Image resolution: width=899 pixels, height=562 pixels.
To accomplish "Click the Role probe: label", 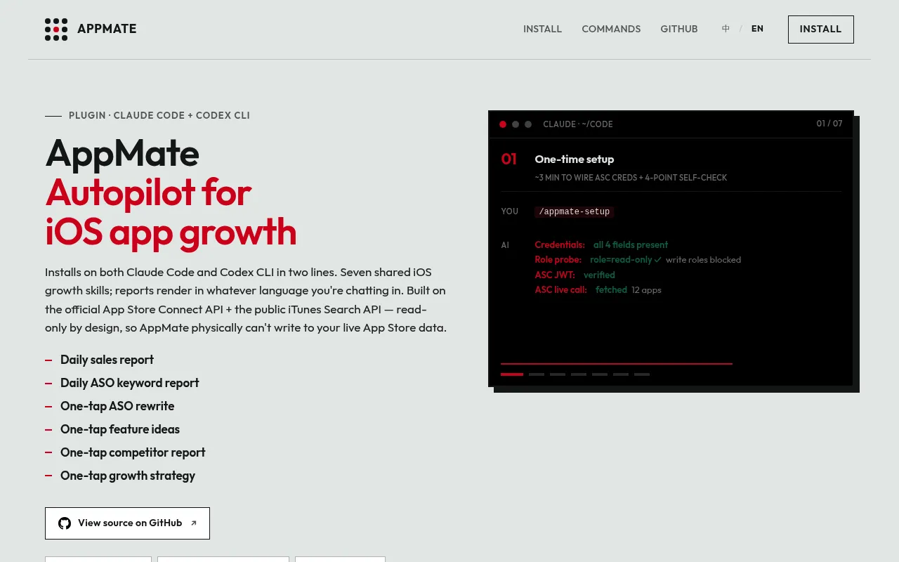I will [x=558, y=260].
